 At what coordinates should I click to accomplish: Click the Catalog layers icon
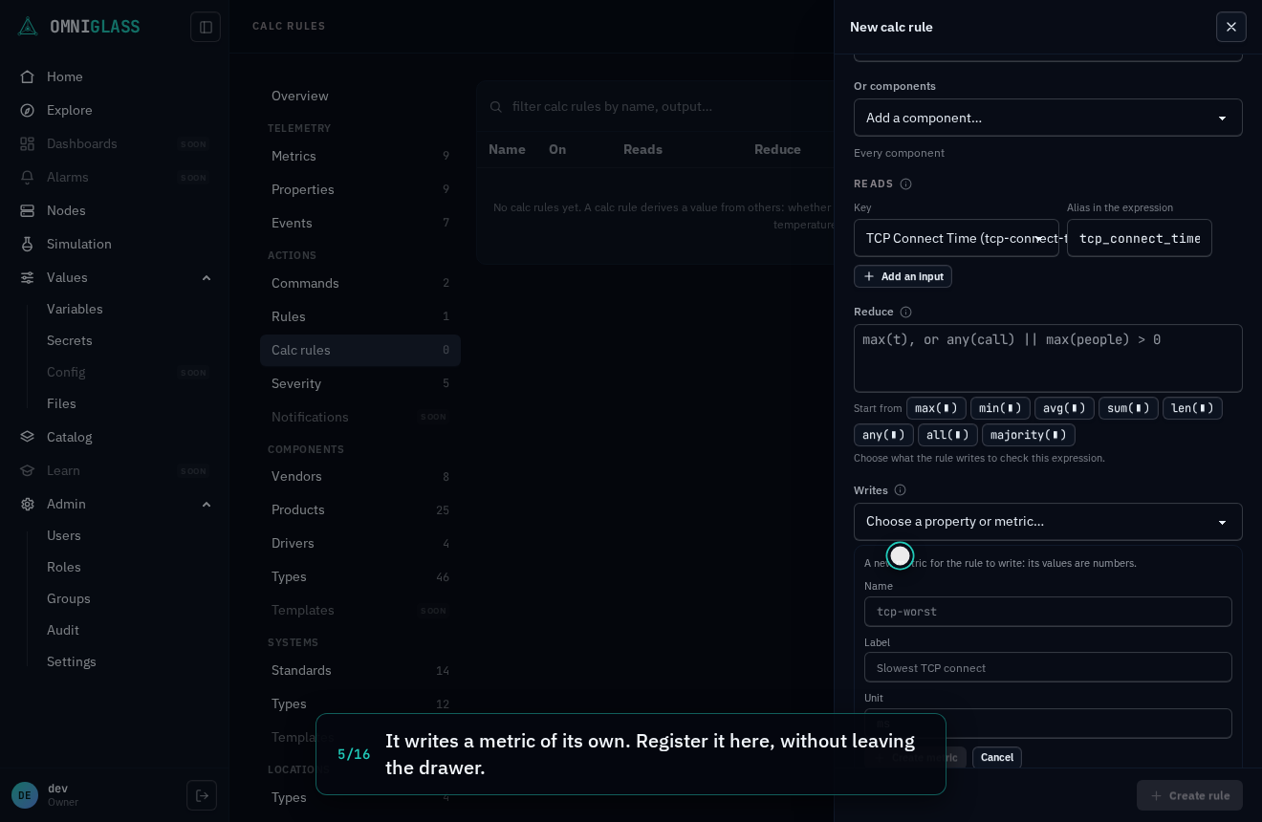pyautogui.click(x=28, y=437)
